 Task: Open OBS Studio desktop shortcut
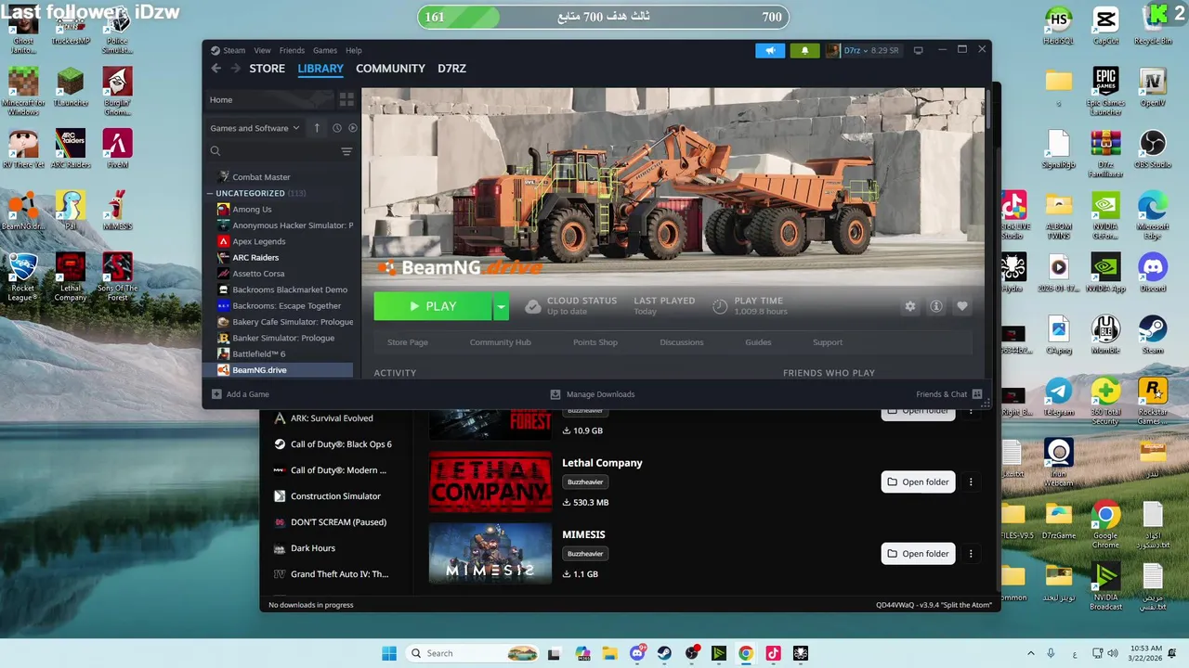click(x=1153, y=149)
